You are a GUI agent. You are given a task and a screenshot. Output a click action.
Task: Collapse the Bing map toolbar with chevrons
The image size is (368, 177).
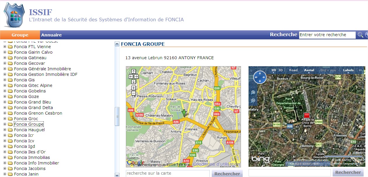point(360,70)
